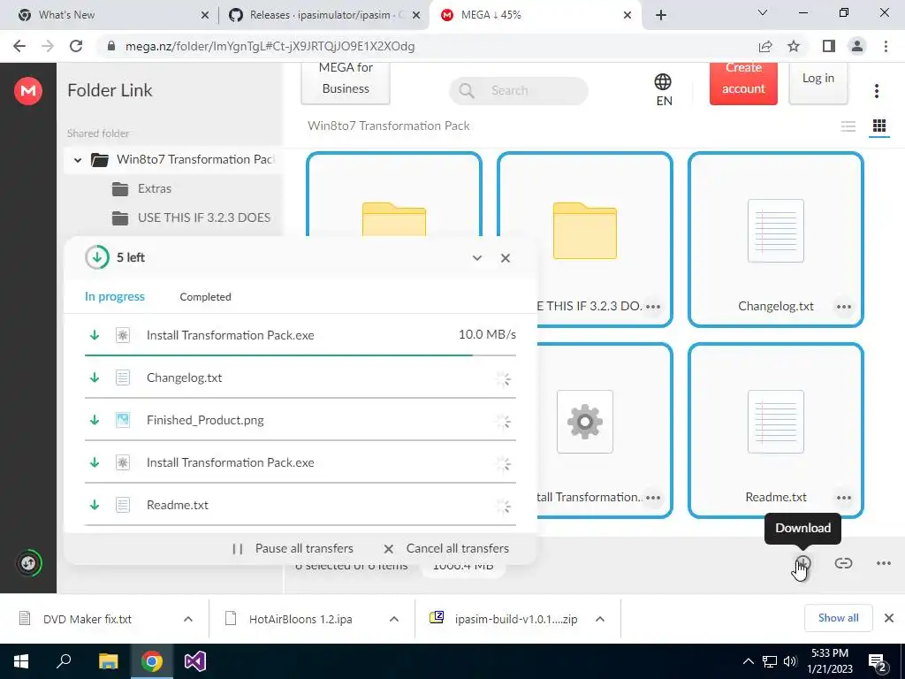
Task: Click the search magnifier icon
Action: [x=467, y=91]
